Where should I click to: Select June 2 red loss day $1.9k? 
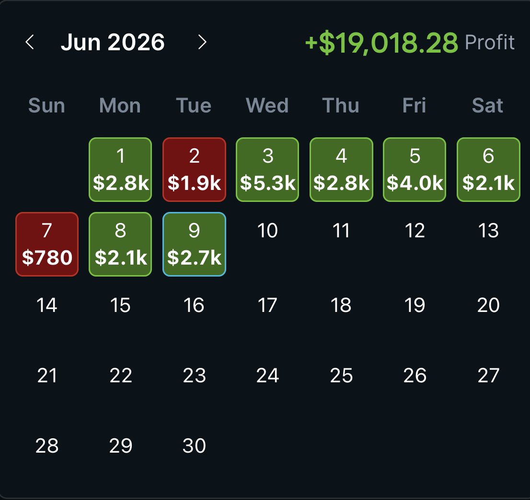(195, 170)
